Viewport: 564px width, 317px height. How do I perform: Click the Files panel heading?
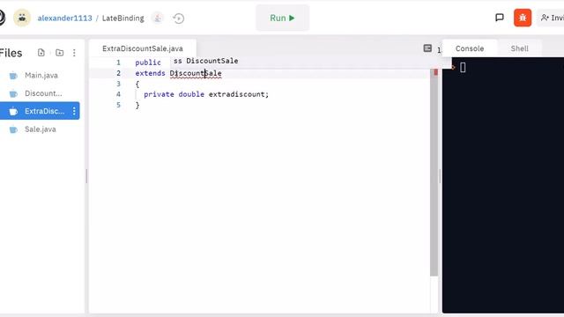pos(11,53)
